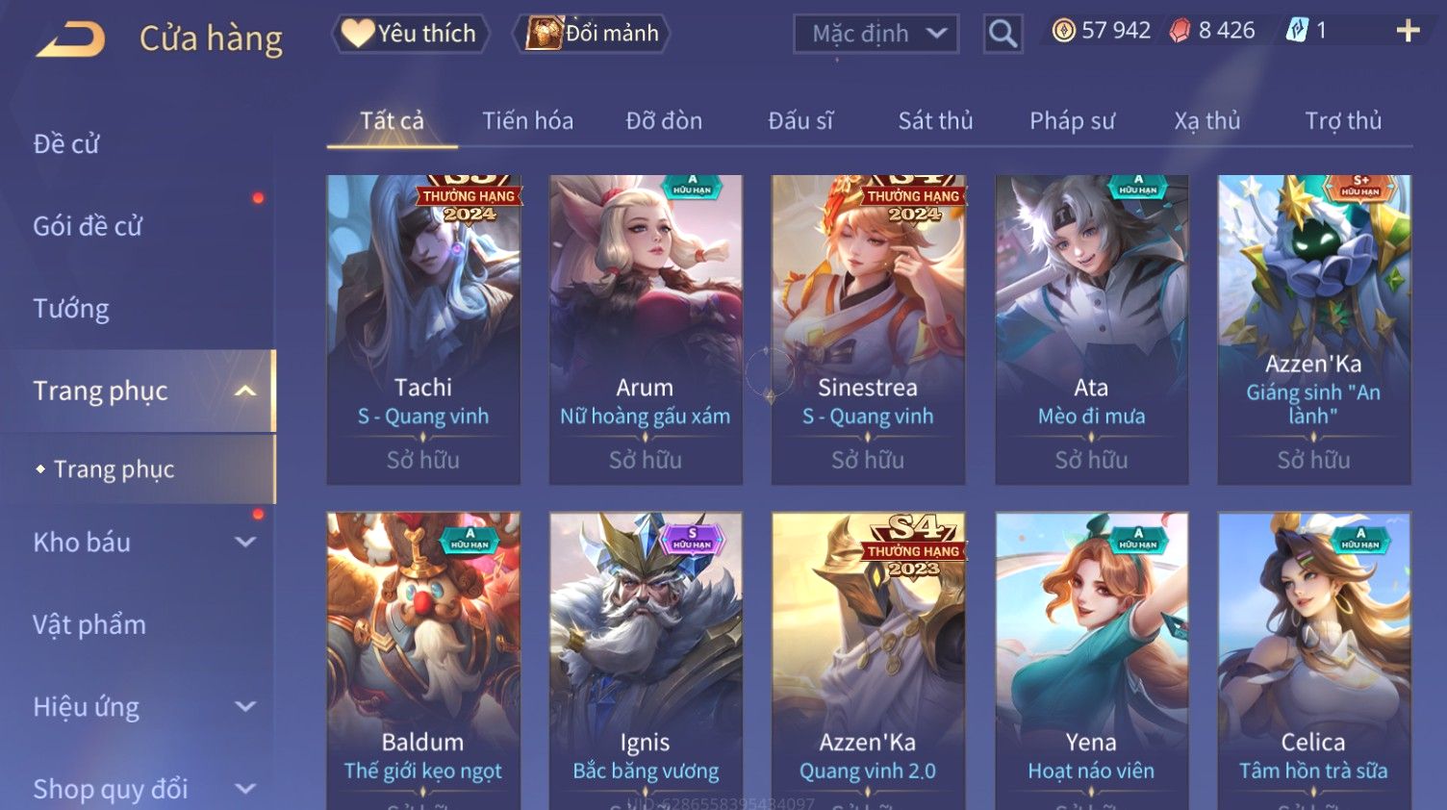Open the Mặc định sort dropdown

point(876,34)
